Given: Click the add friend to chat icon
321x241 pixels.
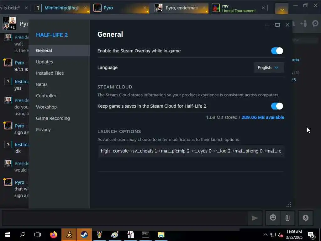Looking at the screenshot, I should pos(303,24).
